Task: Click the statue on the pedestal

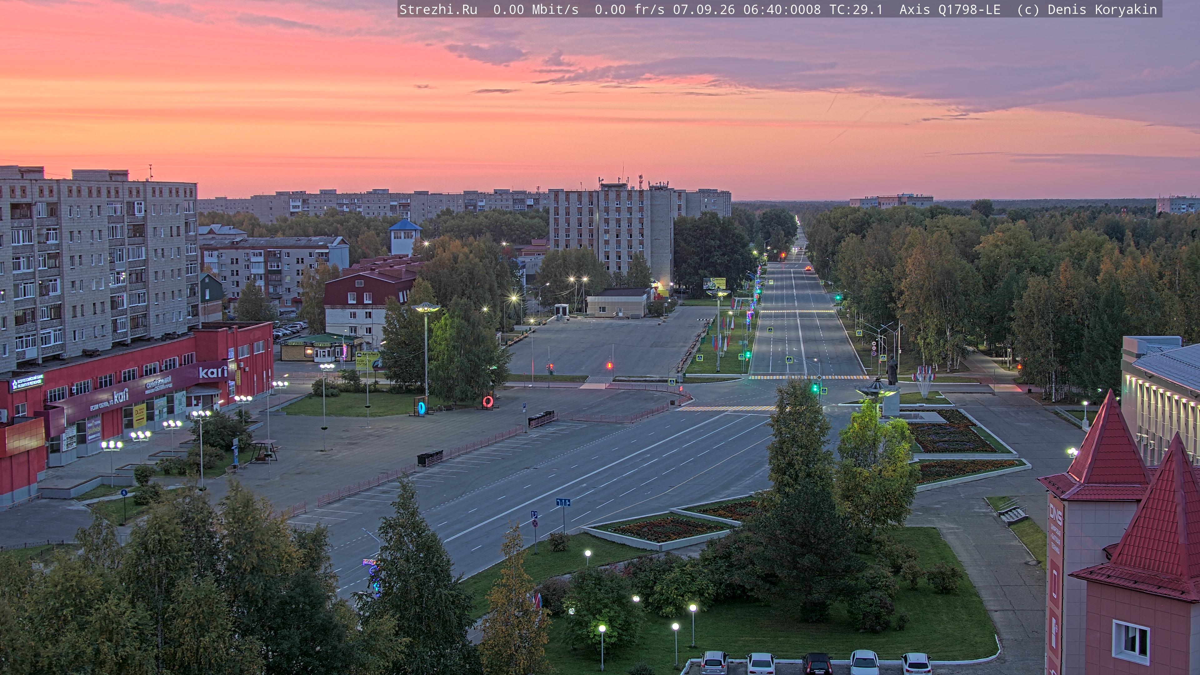Action: (892, 369)
